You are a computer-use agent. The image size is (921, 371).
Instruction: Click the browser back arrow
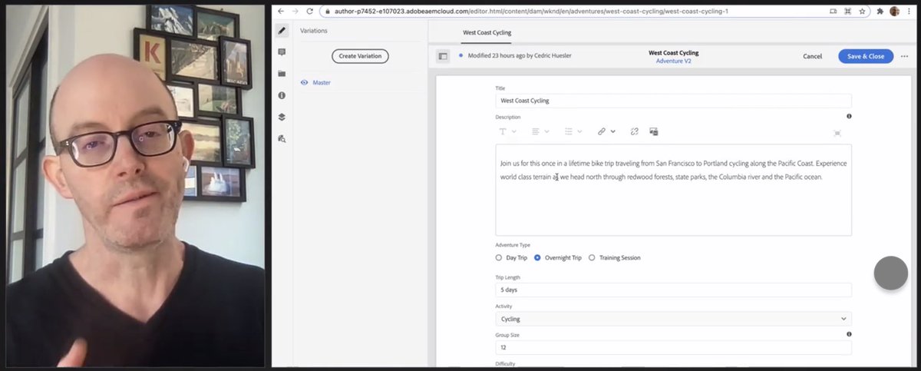pyautogui.click(x=281, y=12)
